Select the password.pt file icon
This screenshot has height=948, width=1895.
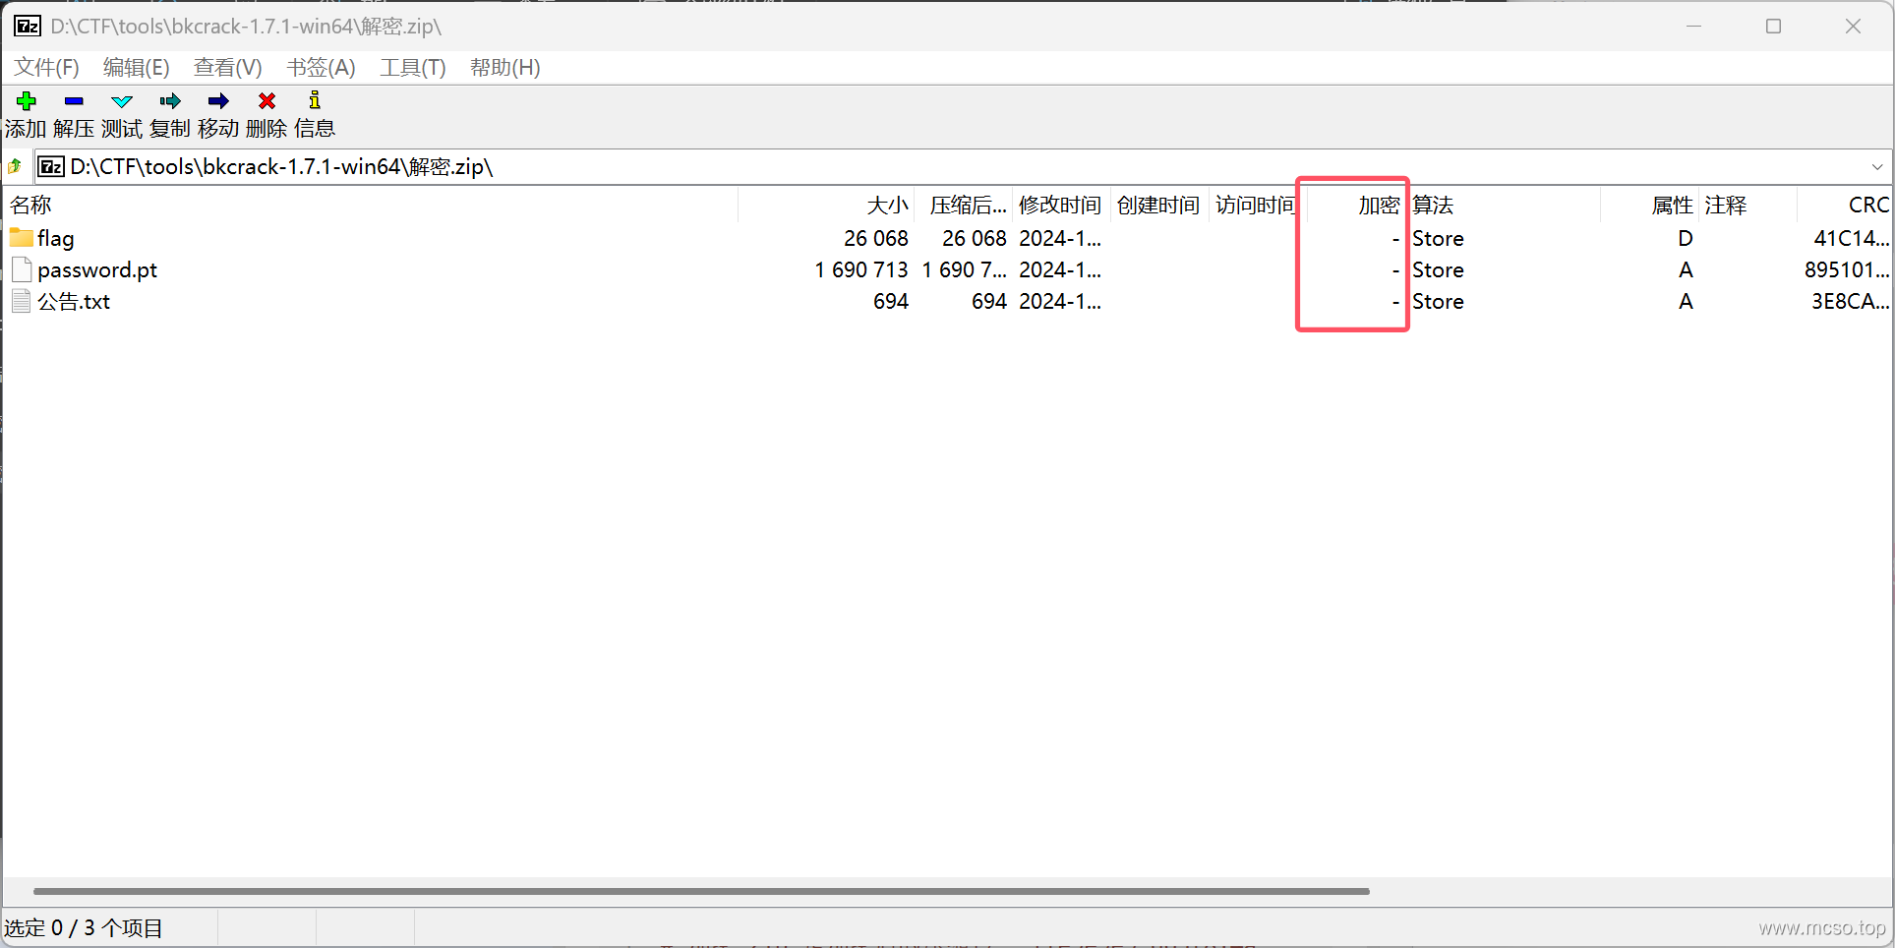(22, 269)
